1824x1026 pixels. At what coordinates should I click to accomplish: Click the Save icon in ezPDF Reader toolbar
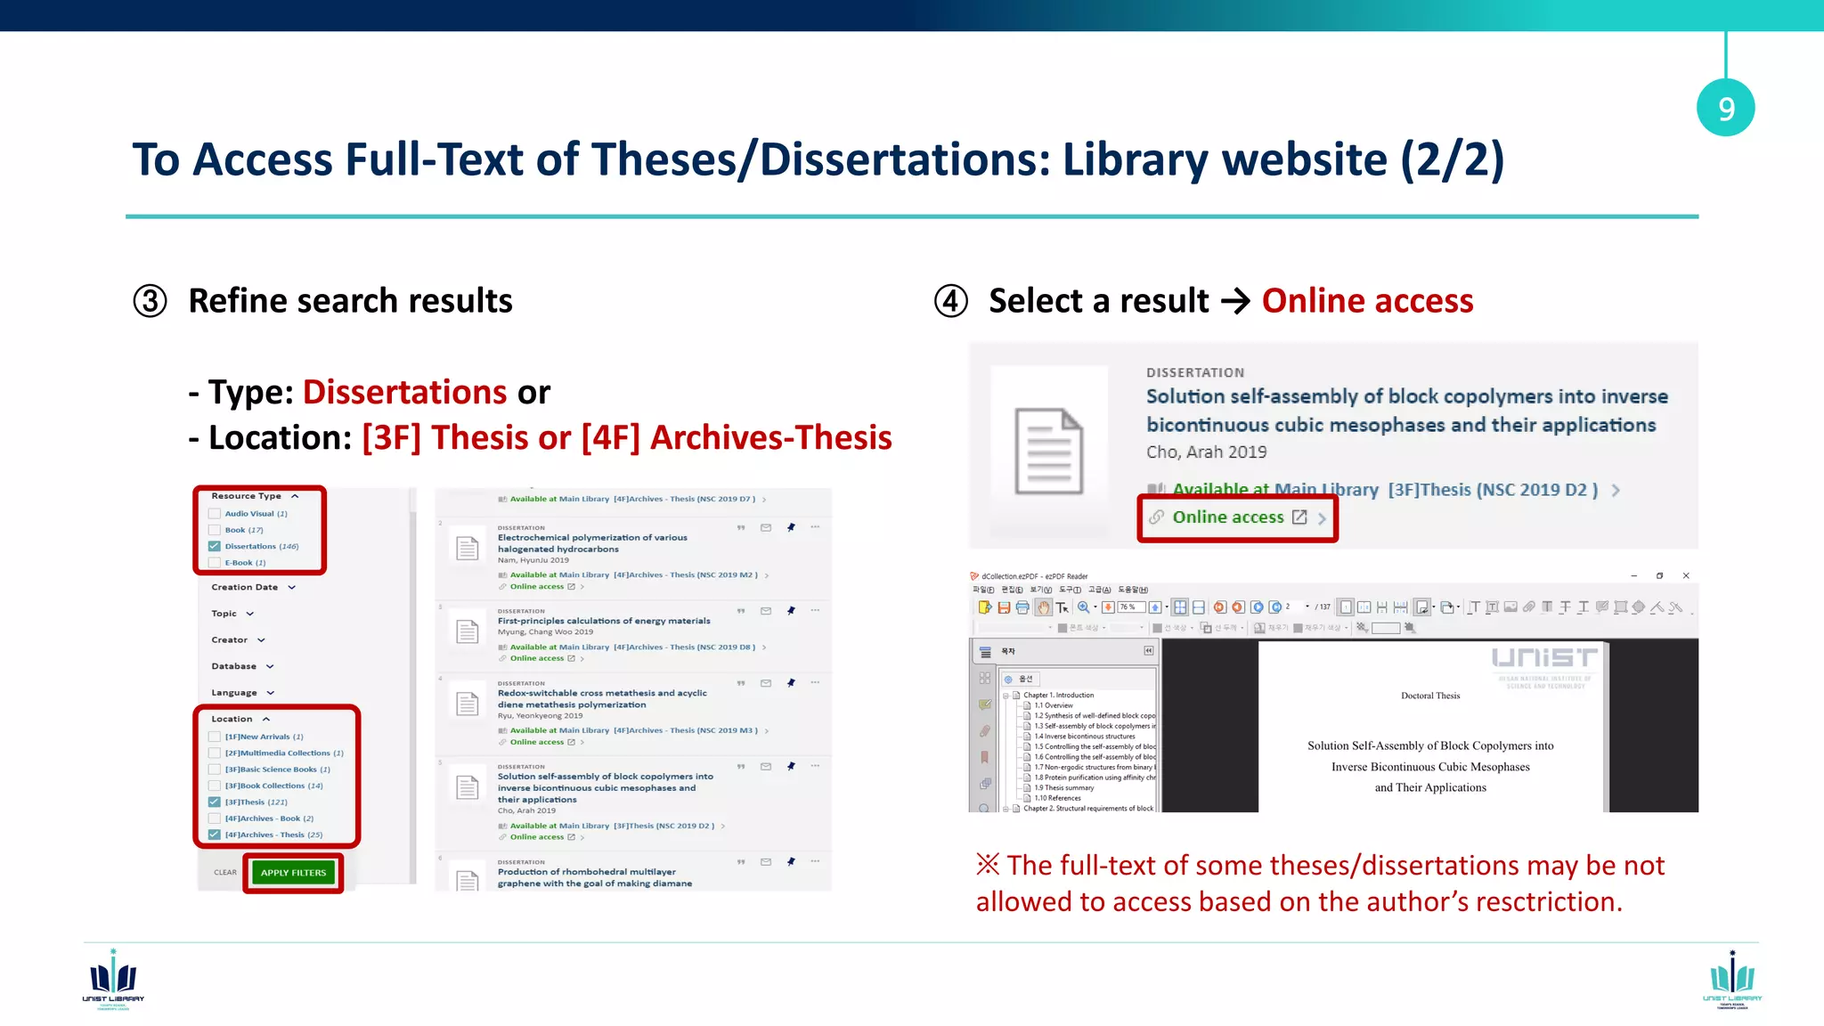click(1004, 607)
